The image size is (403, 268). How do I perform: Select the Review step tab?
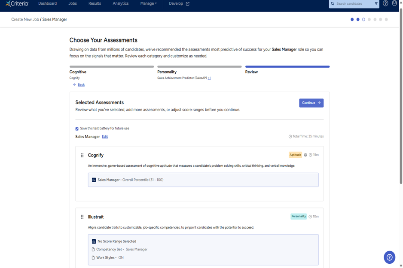251,72
